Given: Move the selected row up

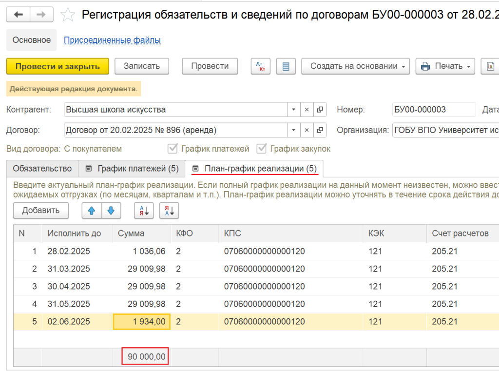Looking at the screenshot, I should [92, 211].
